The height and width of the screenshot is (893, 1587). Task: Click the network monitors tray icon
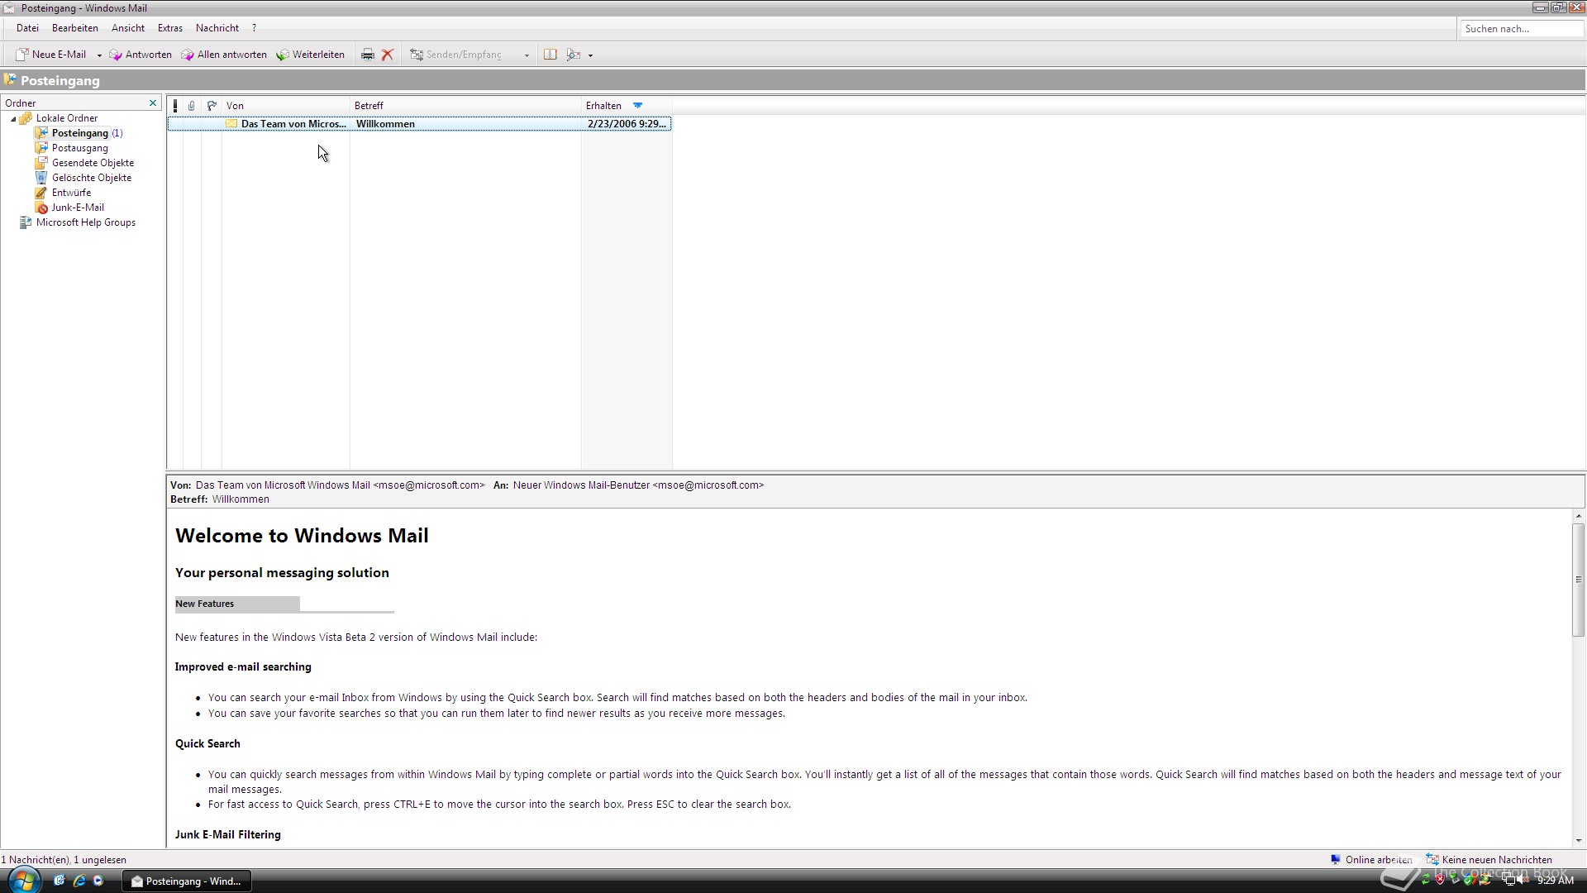tap(1508, 881)
